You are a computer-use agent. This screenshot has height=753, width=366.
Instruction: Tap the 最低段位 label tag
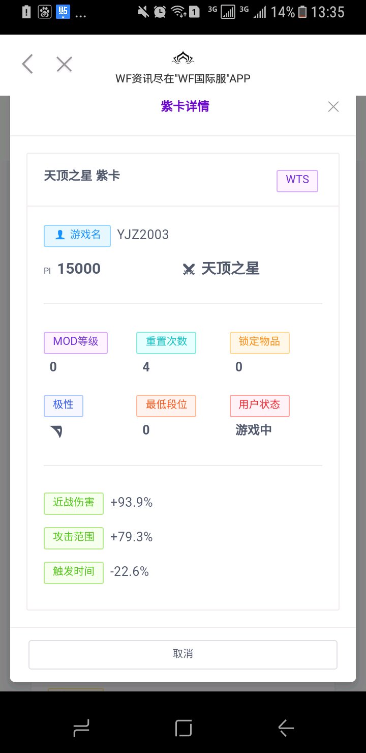coord(166,406)
